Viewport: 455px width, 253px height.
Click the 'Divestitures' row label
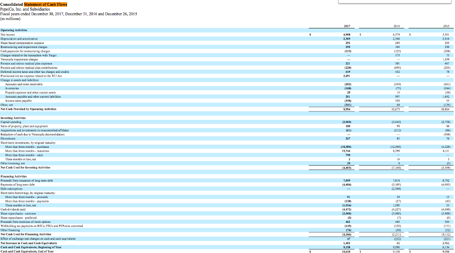(x=8, y=138)
